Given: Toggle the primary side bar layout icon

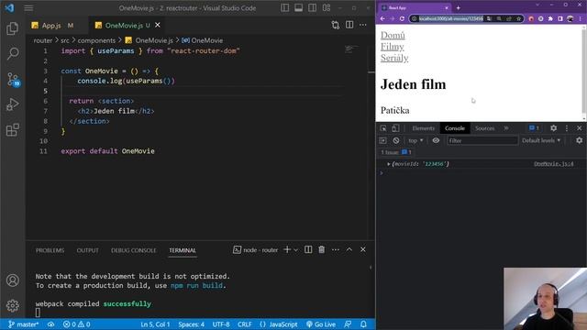Looking at the screenshot, I should (x=285, y=8).
